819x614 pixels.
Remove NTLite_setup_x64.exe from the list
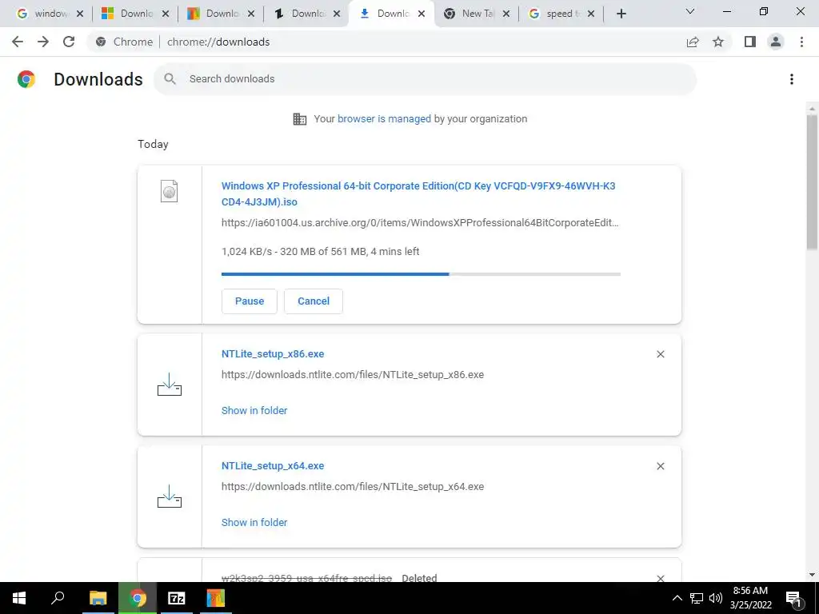[660, 466]
